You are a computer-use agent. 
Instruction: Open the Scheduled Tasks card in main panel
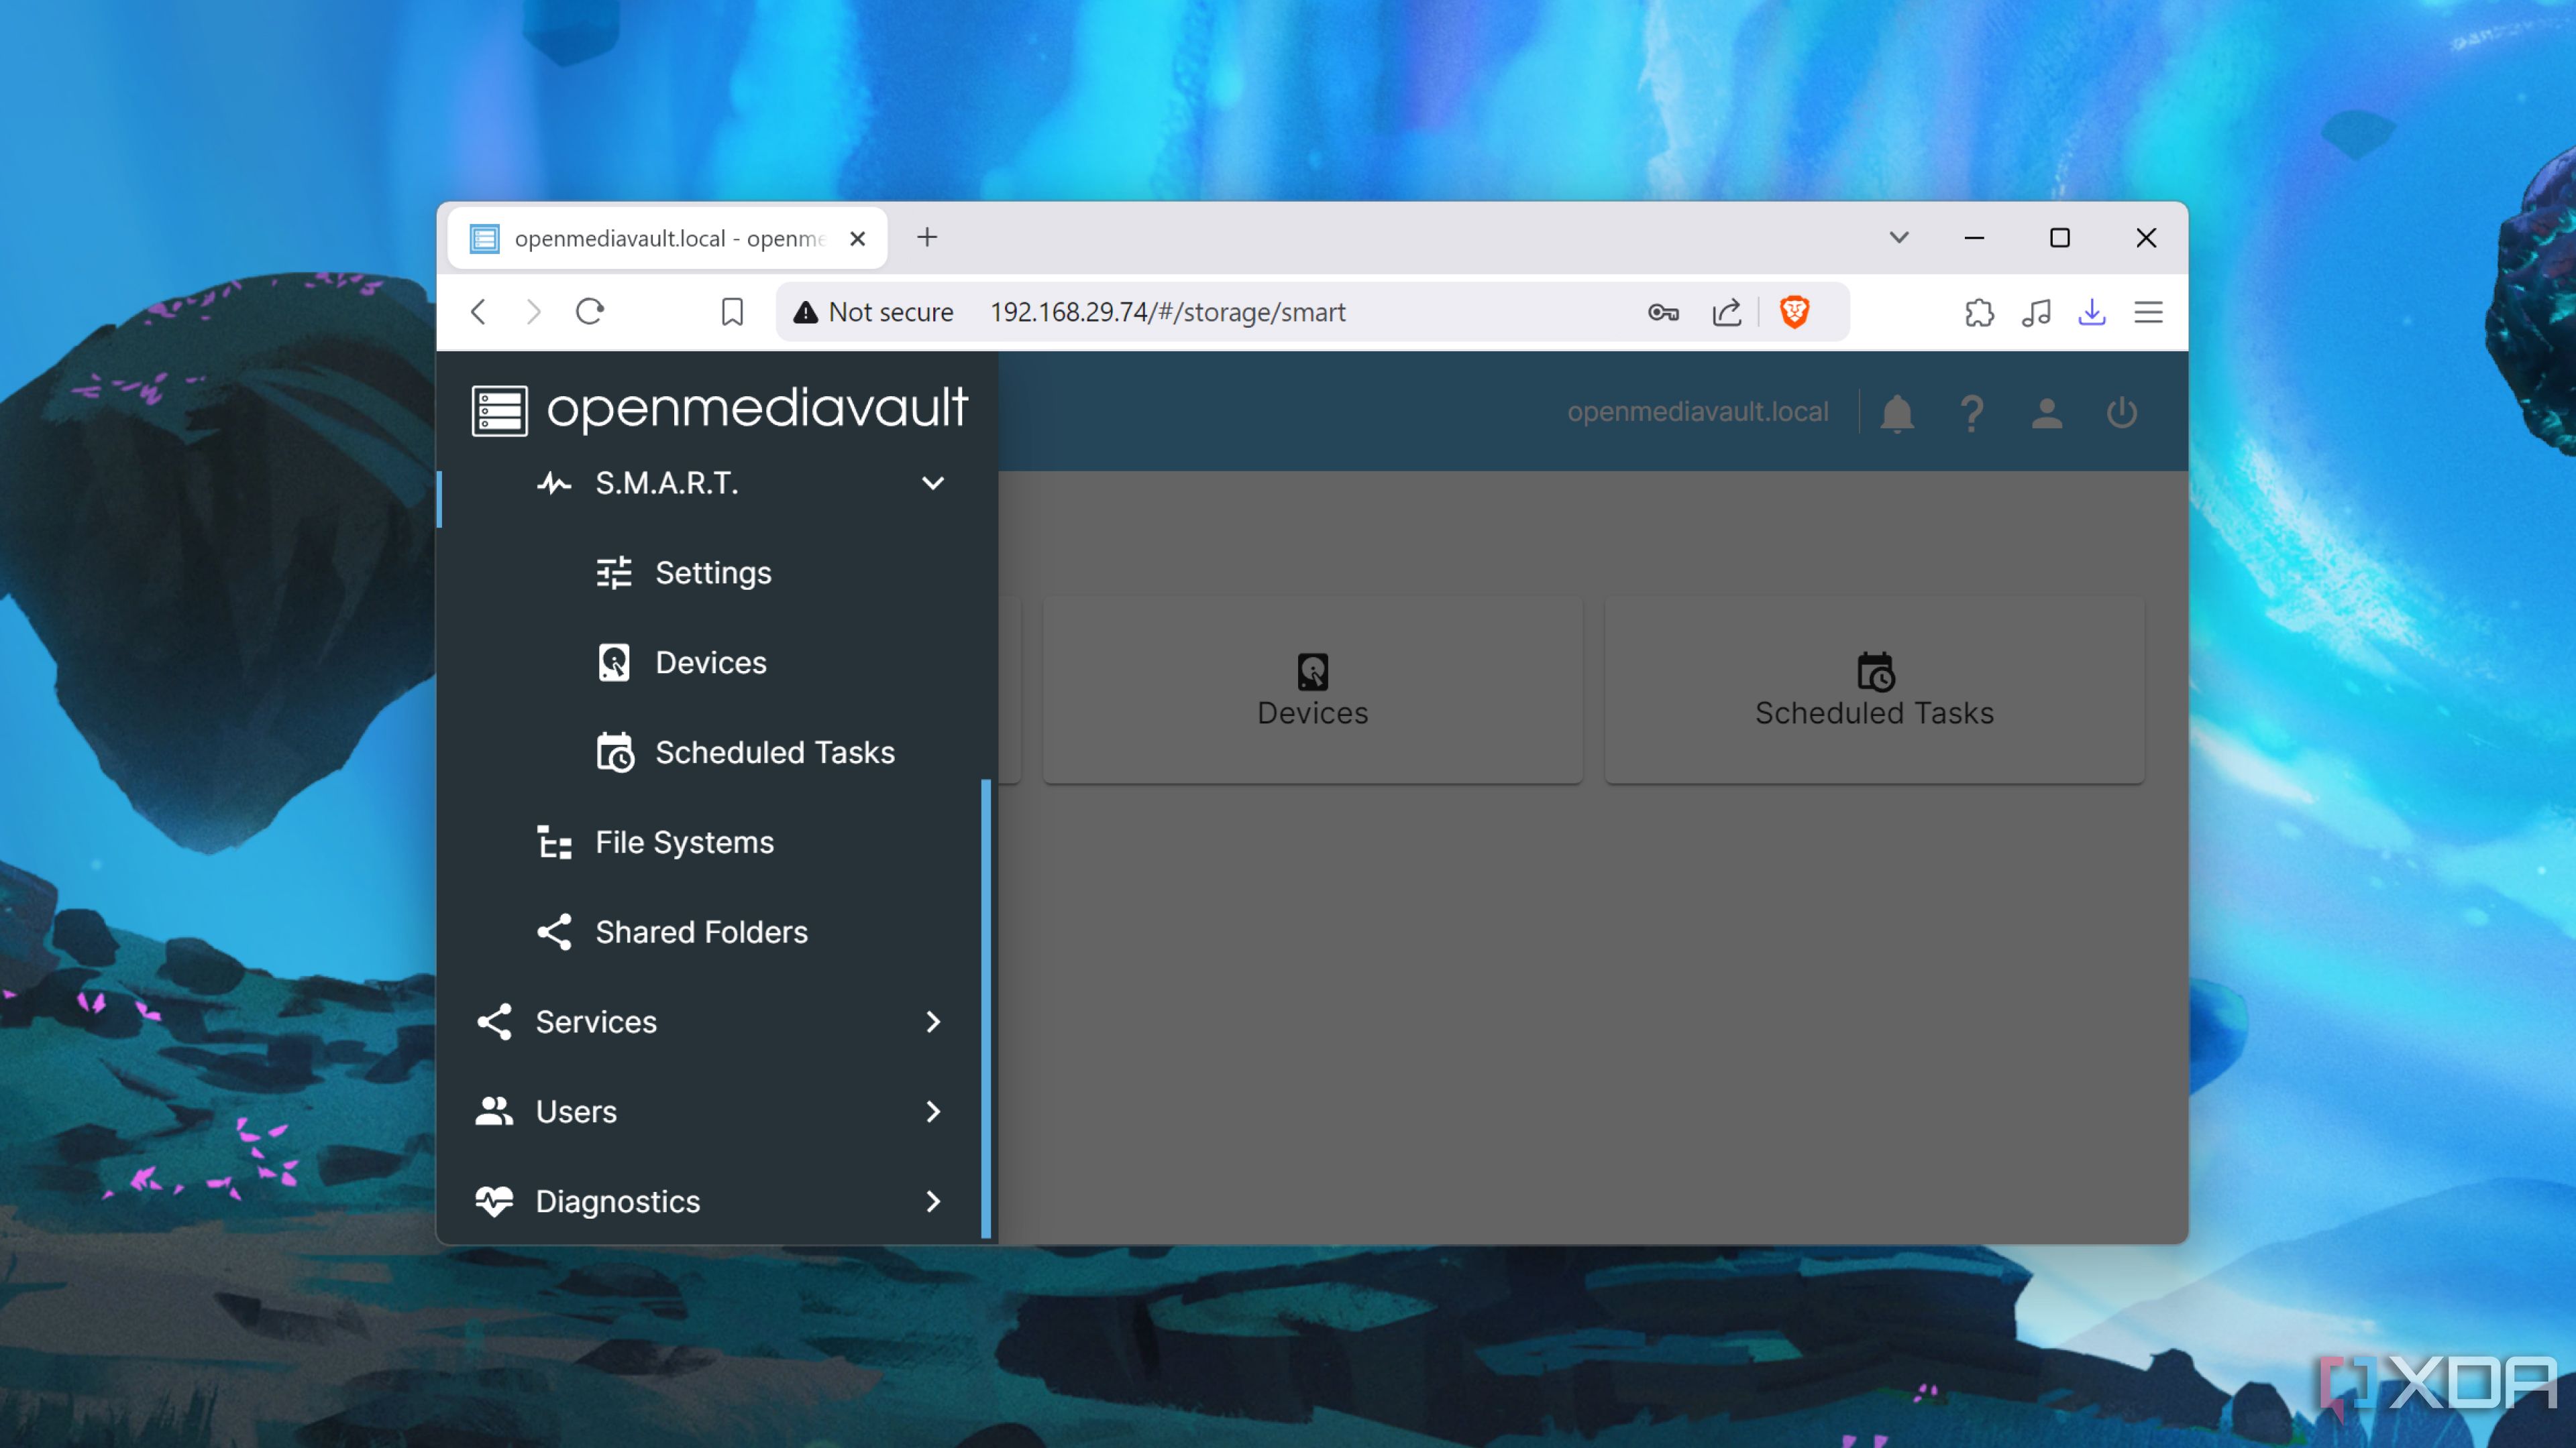tap(1874, 690)
